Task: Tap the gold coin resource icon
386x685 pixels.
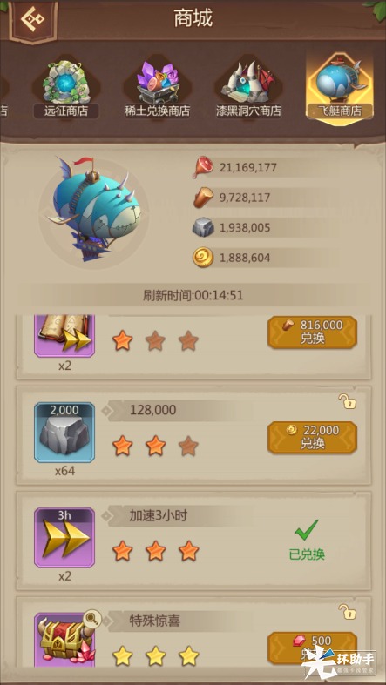Action: (x=203, y=258)
